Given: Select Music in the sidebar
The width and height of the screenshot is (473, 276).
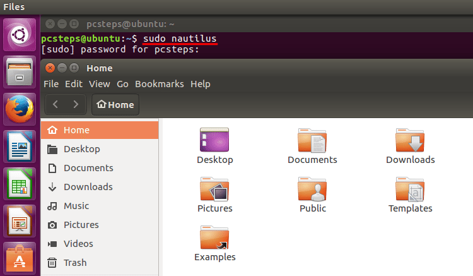Looking at the screenshot, I should pos(100,206).
